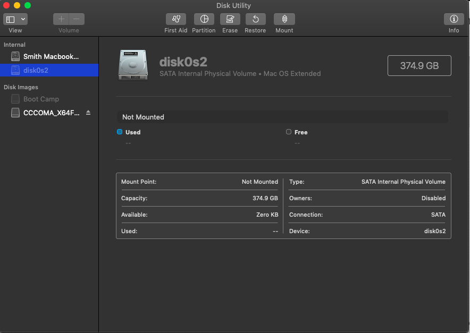Screen dimensions: 470x333
Task: Select disk0s2 in the sidebar
Action: [x=36, y=70]
